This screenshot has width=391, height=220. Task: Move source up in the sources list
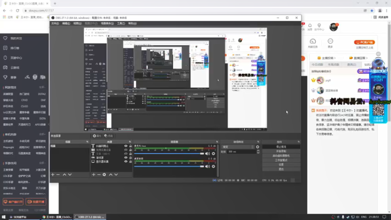(111, 175)
